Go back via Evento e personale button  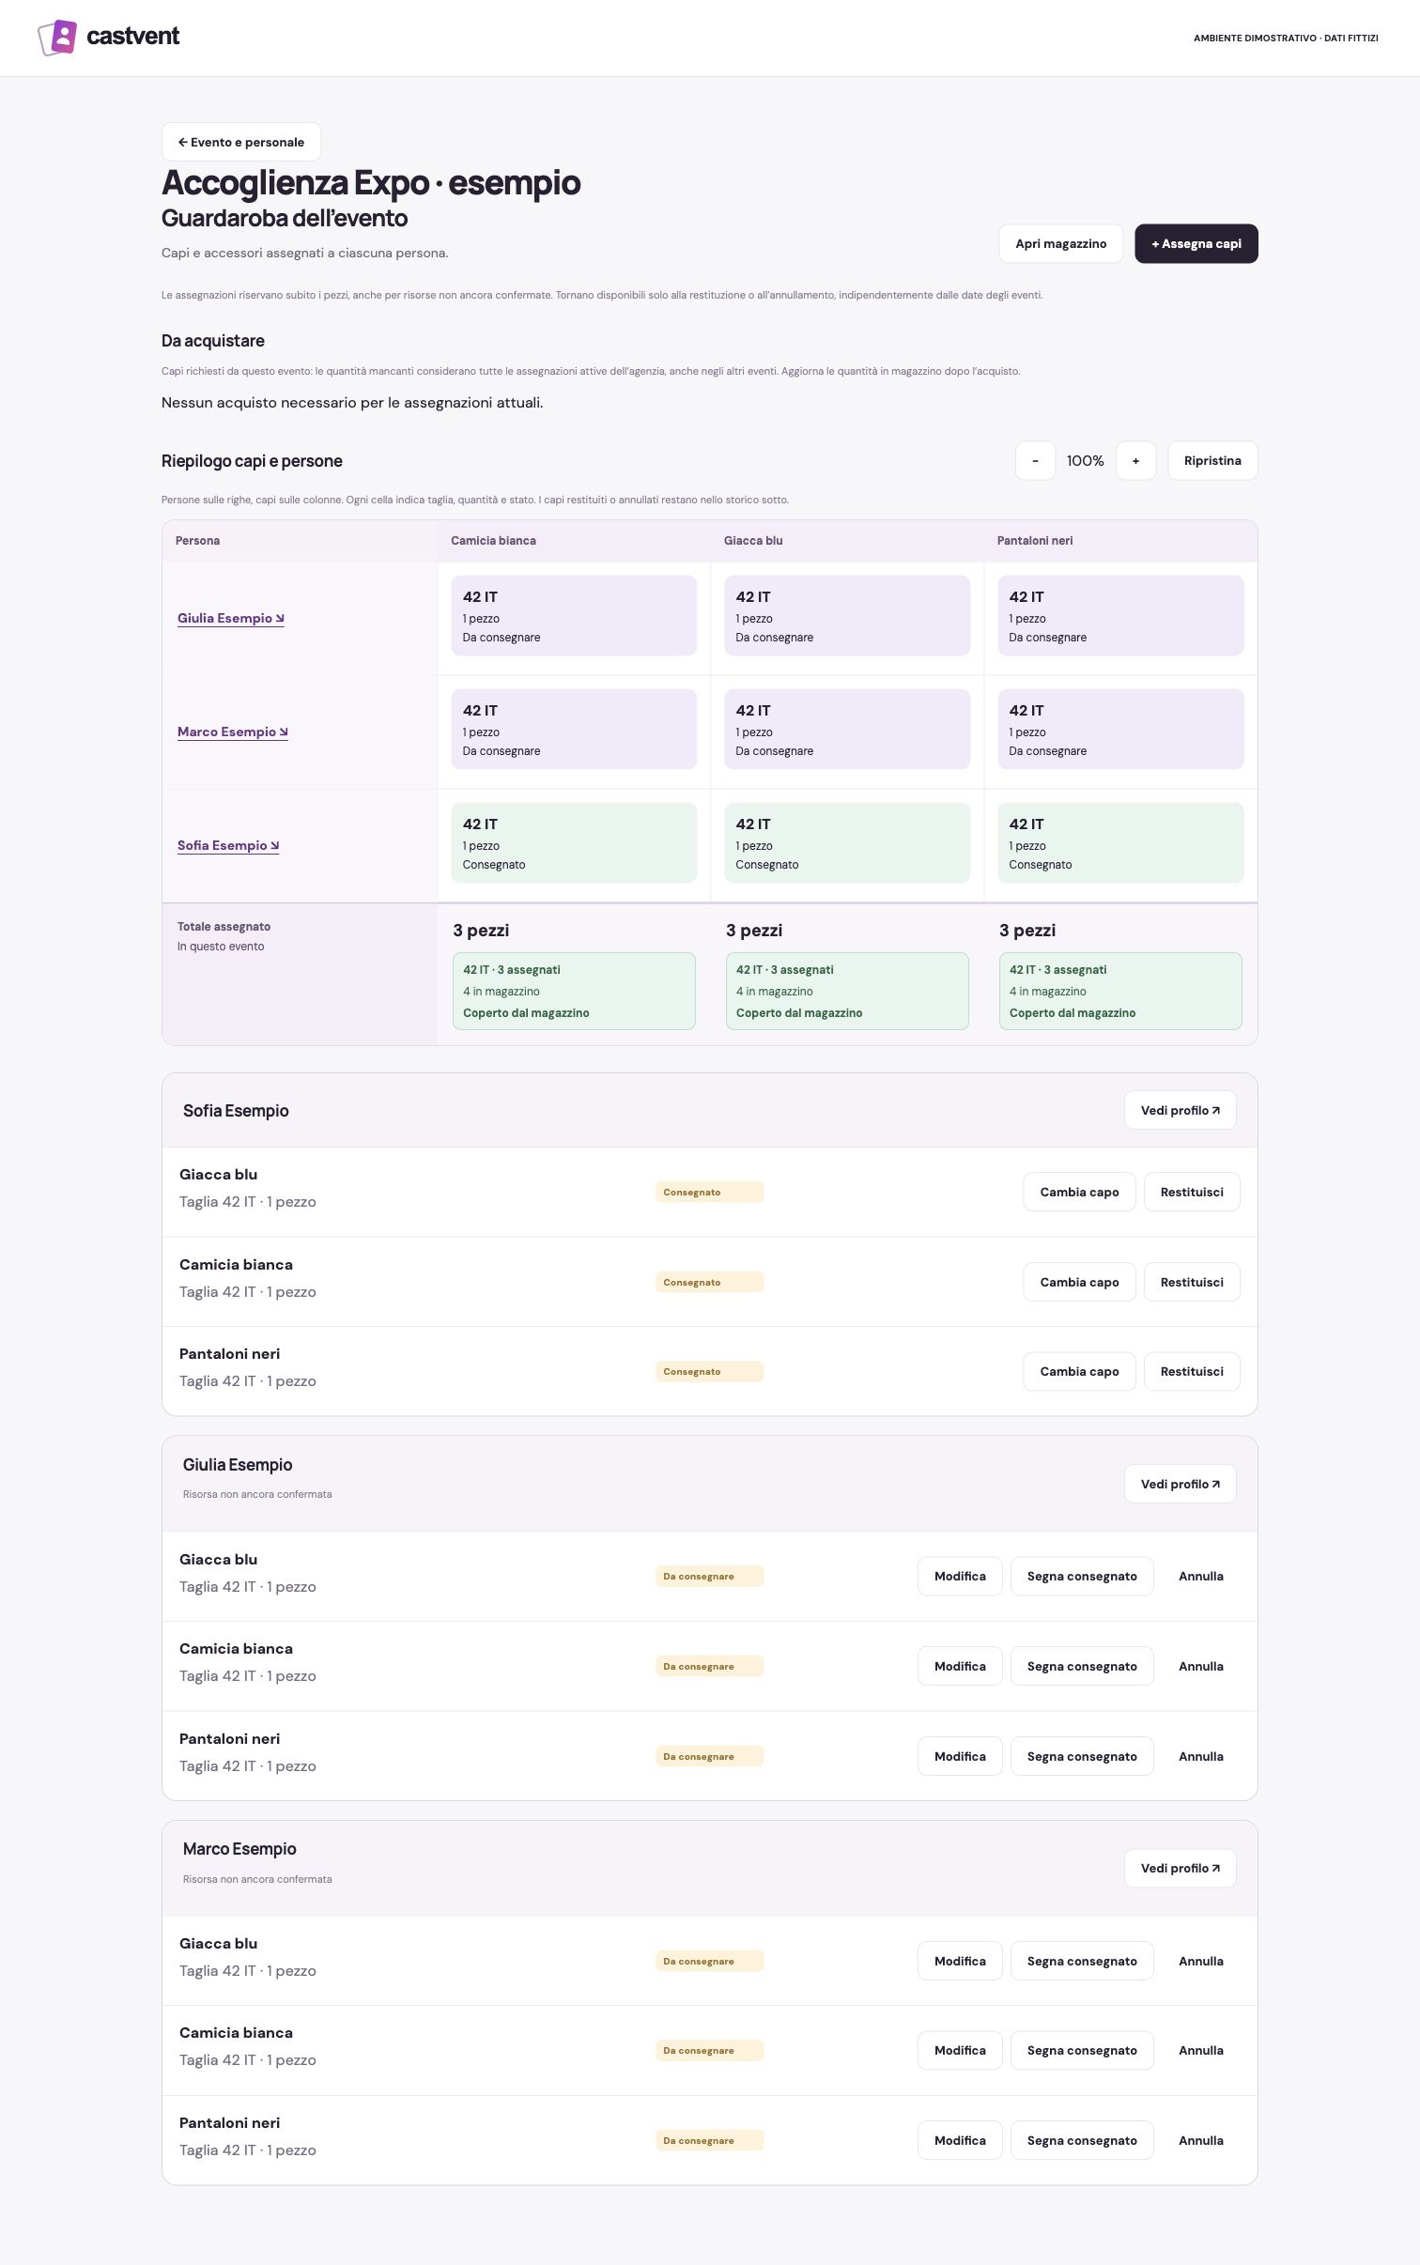(241, 142)
